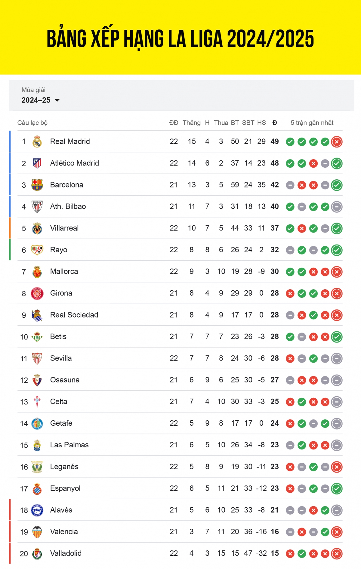Click the dropdown arrow beside 2024–25
The image size is (361, 569).
[x=57, y=100]
